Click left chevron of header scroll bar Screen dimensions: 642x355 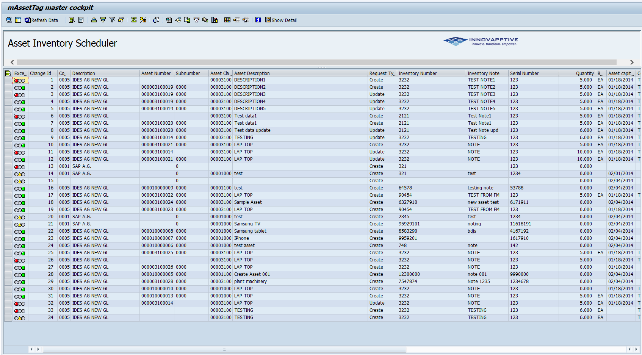[13, 62]
